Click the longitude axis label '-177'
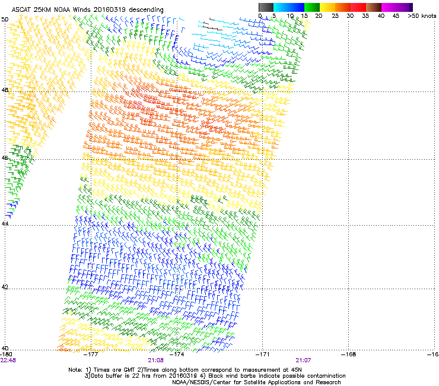 pos(91,355)
